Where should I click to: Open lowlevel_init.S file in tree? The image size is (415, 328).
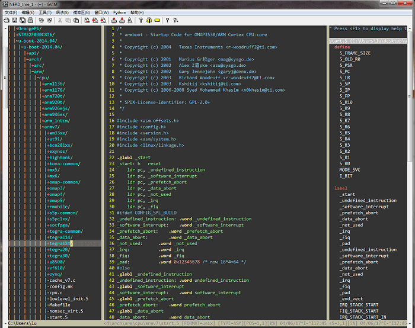68,299
